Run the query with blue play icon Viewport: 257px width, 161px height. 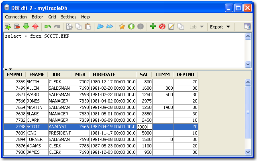coord(100,27)
